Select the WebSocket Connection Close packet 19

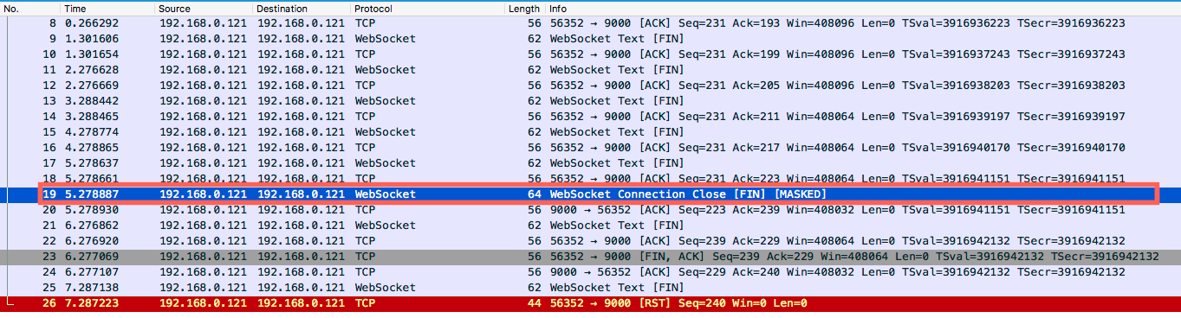pos(590,194)
